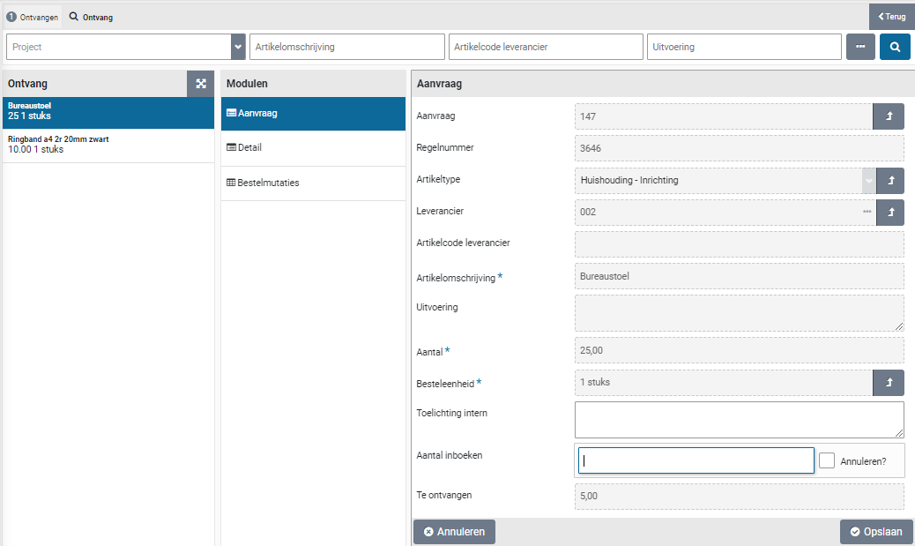Viewport: 915px width, 546px height.
Task: Click Leverancier lookup ellipsis icon
Action: click(x=867, y=212)
